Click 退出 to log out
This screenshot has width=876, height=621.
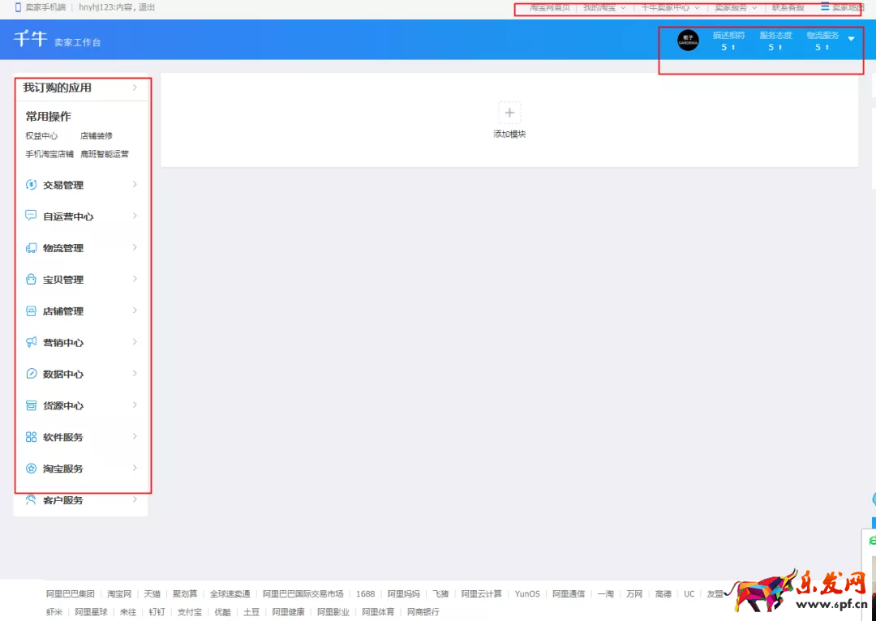pos(147,7)
